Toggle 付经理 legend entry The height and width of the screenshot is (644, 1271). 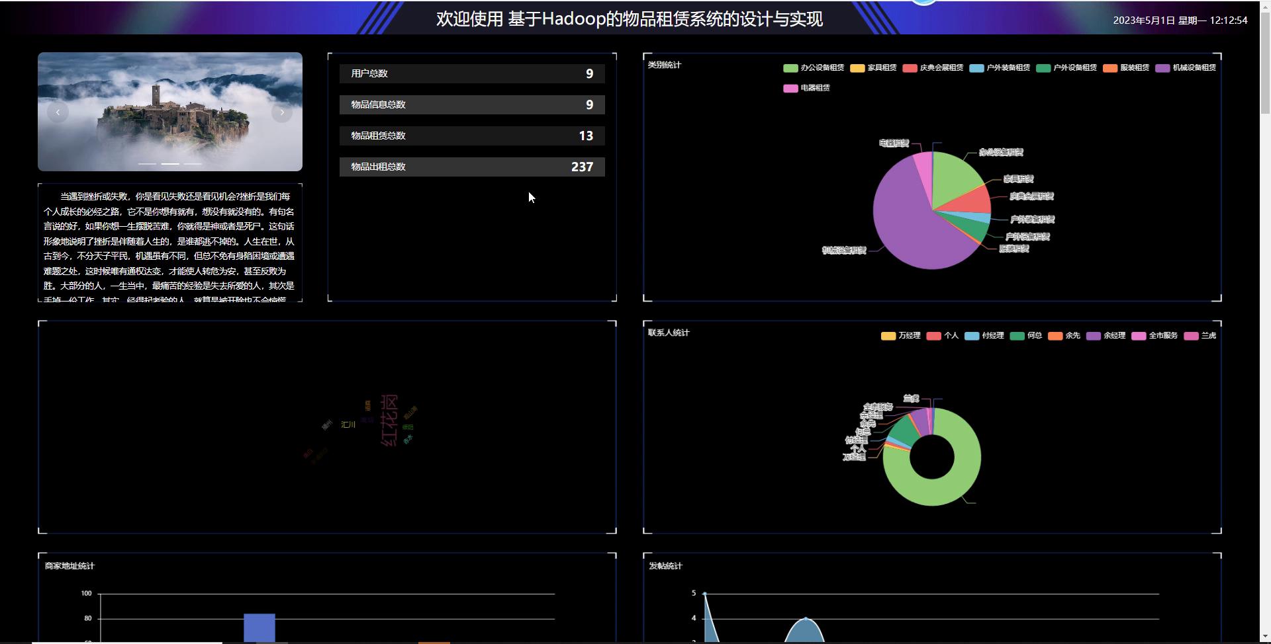pyautogui.click(x=984, y=336)
